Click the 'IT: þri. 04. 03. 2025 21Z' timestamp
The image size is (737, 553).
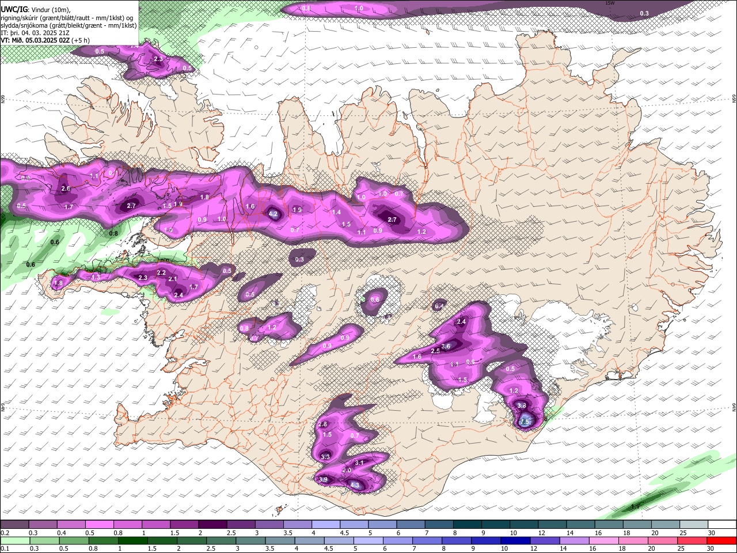[x=35, y=33]
